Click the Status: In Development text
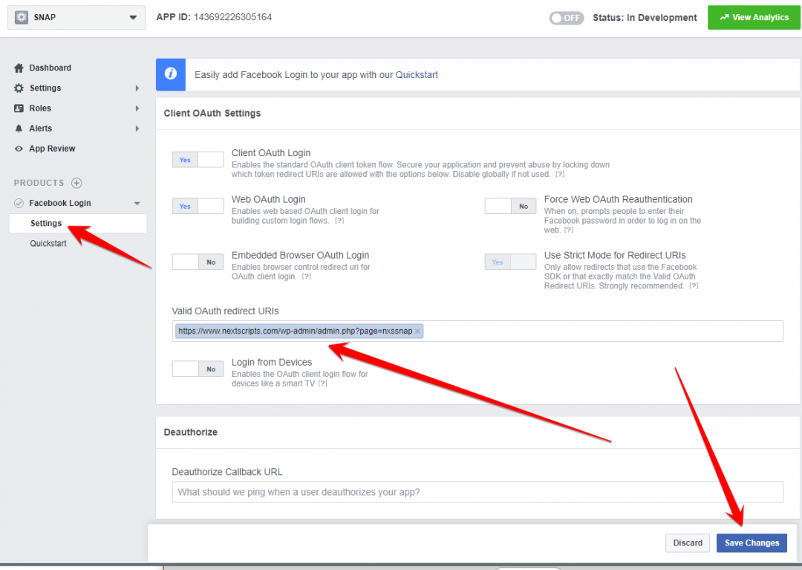This screenshot has width=802, height=570. click(x=645, y=18)
